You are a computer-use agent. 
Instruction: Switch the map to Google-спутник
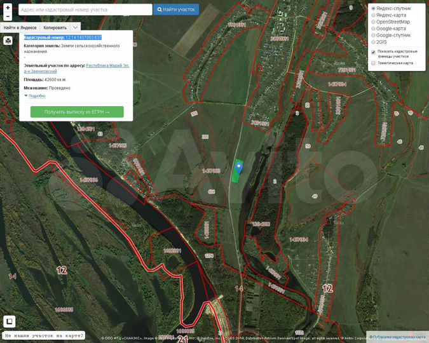(x=373, y=35)
